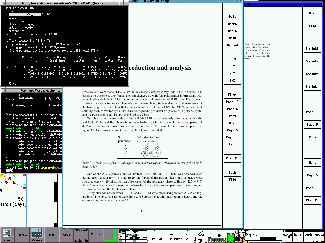Viewport: 325px width, 243px height.
Task: Start Pine mail from the panel
Action: pyautogui.click(x=52, y=235)
